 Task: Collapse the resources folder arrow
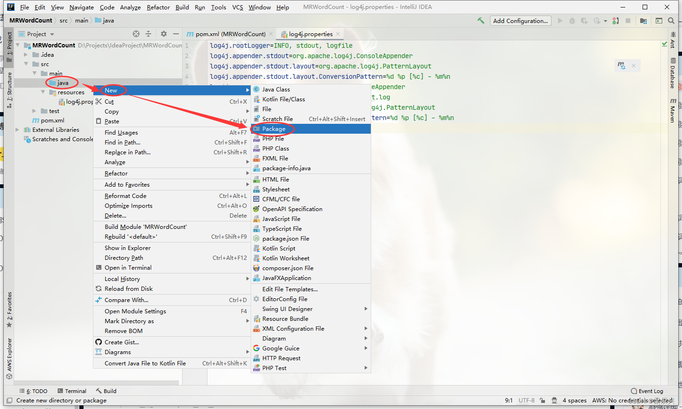43,92
